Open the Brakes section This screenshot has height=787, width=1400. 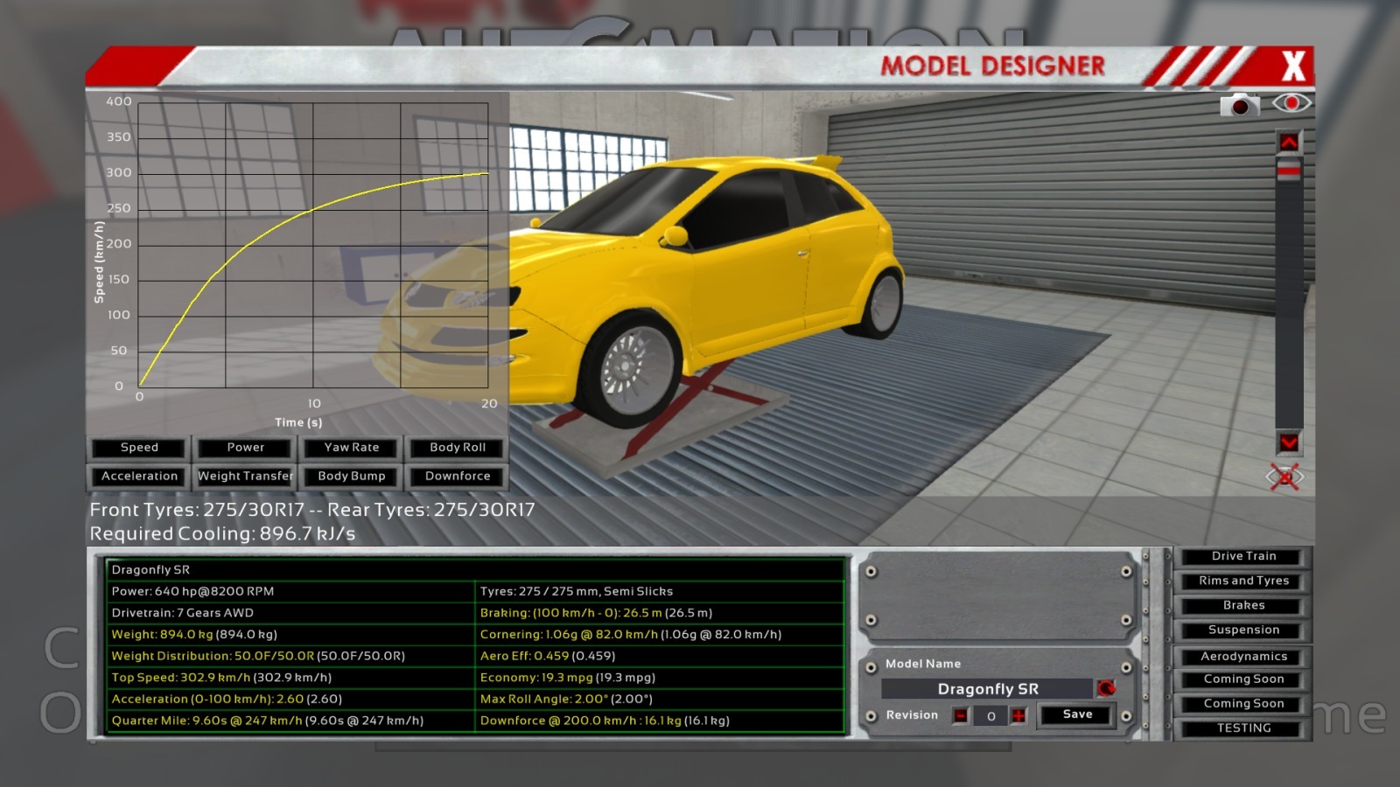pos(1243,605)
